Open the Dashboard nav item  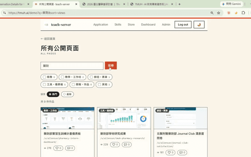pos(148,24)
